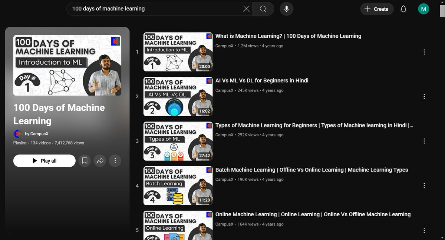Click the '190K views' text
The height and width of the screenshot is (240, 445).
point(248,179)
